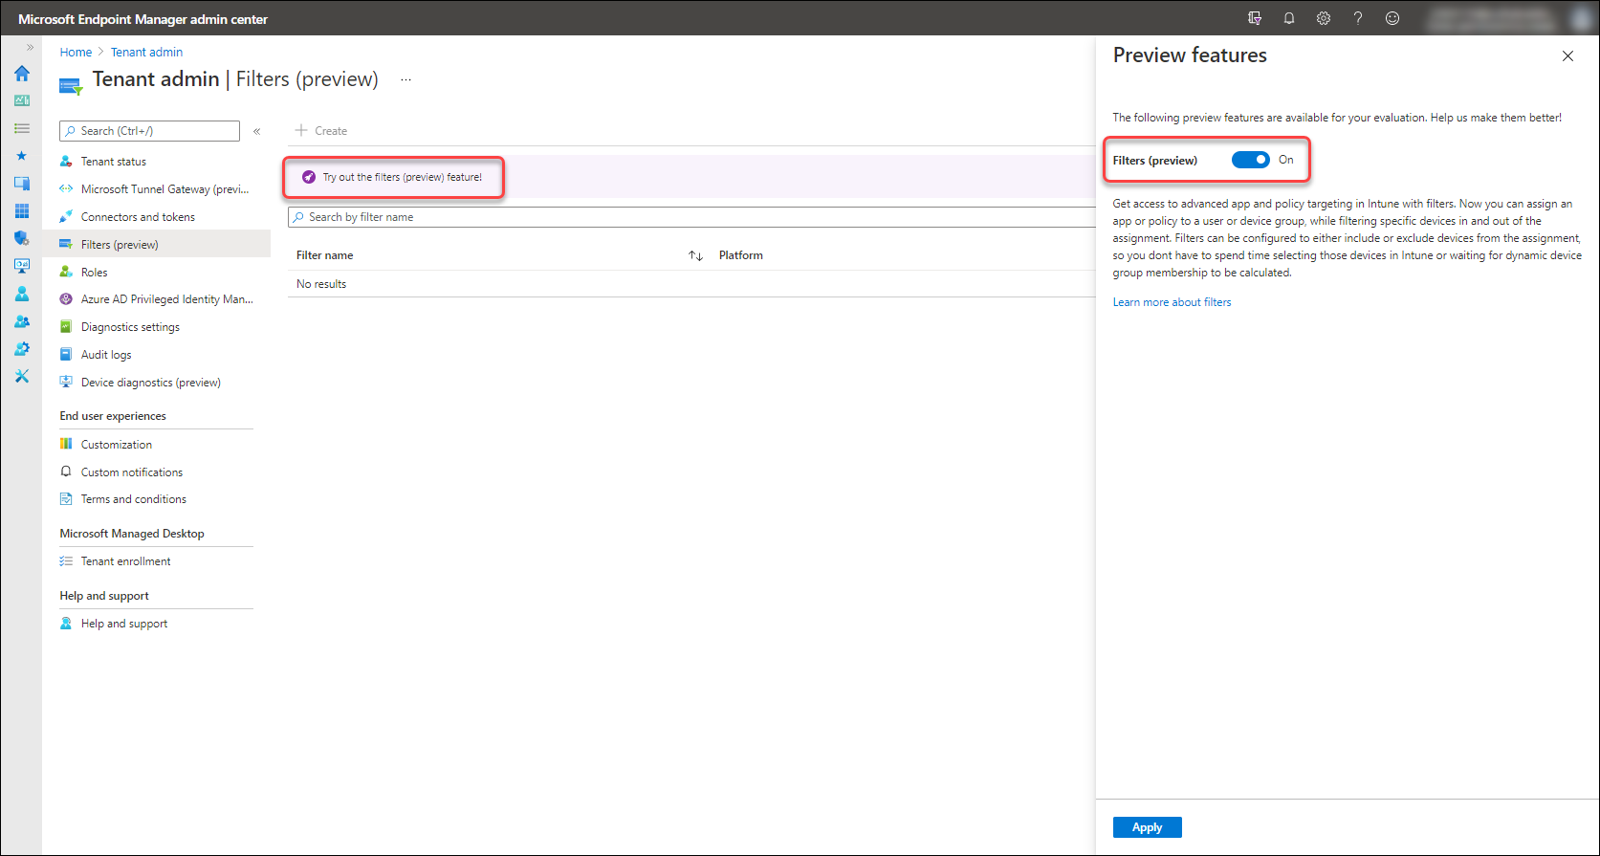Open the directory and subscription filter icon
The height and width of the screenshot is (856, 1600).
[x=1255, y=18]
